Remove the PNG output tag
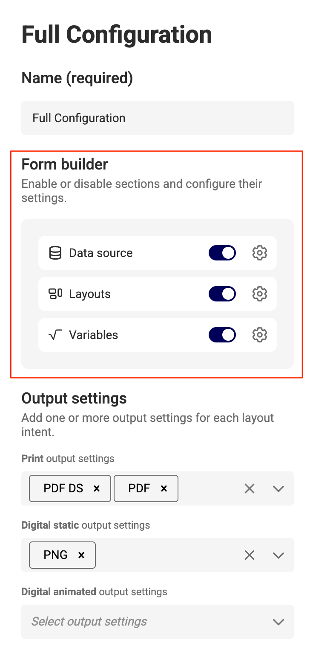This screenshot has width=310, height=661. click(81, 555)
